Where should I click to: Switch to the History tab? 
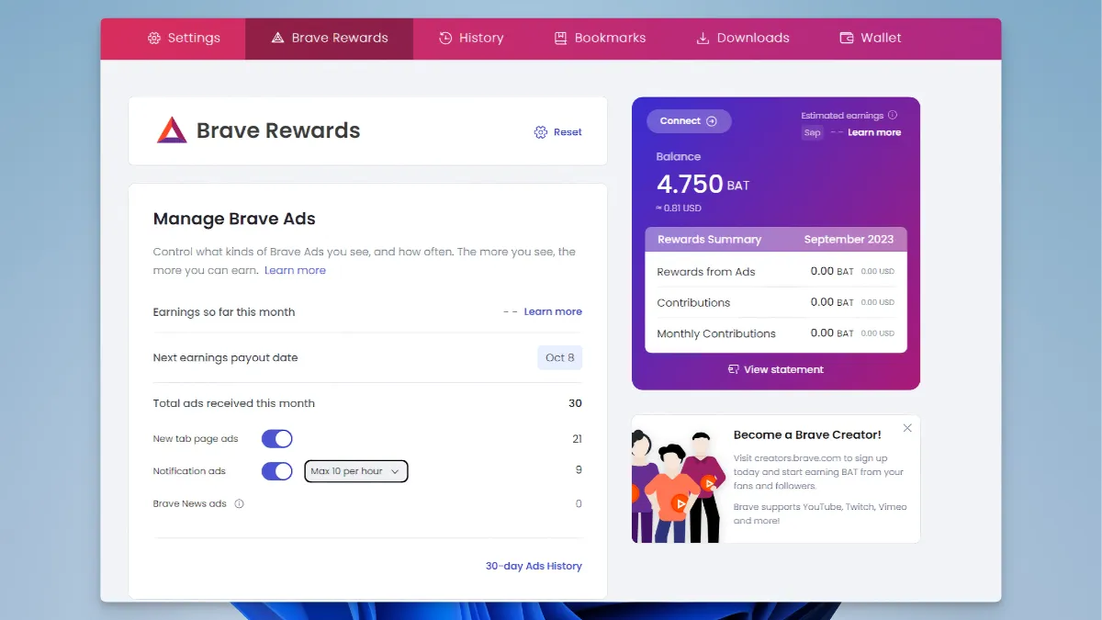471,39
